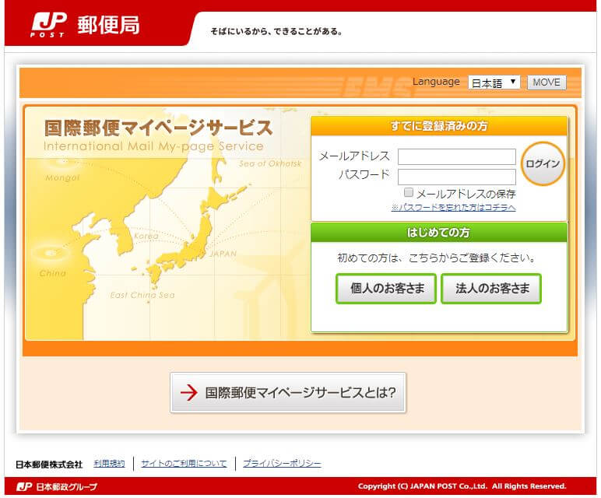Viewport: 601px width, 498px height.
Task: Open the Language dropdown showing 日本語
Action: coord(494,82)
